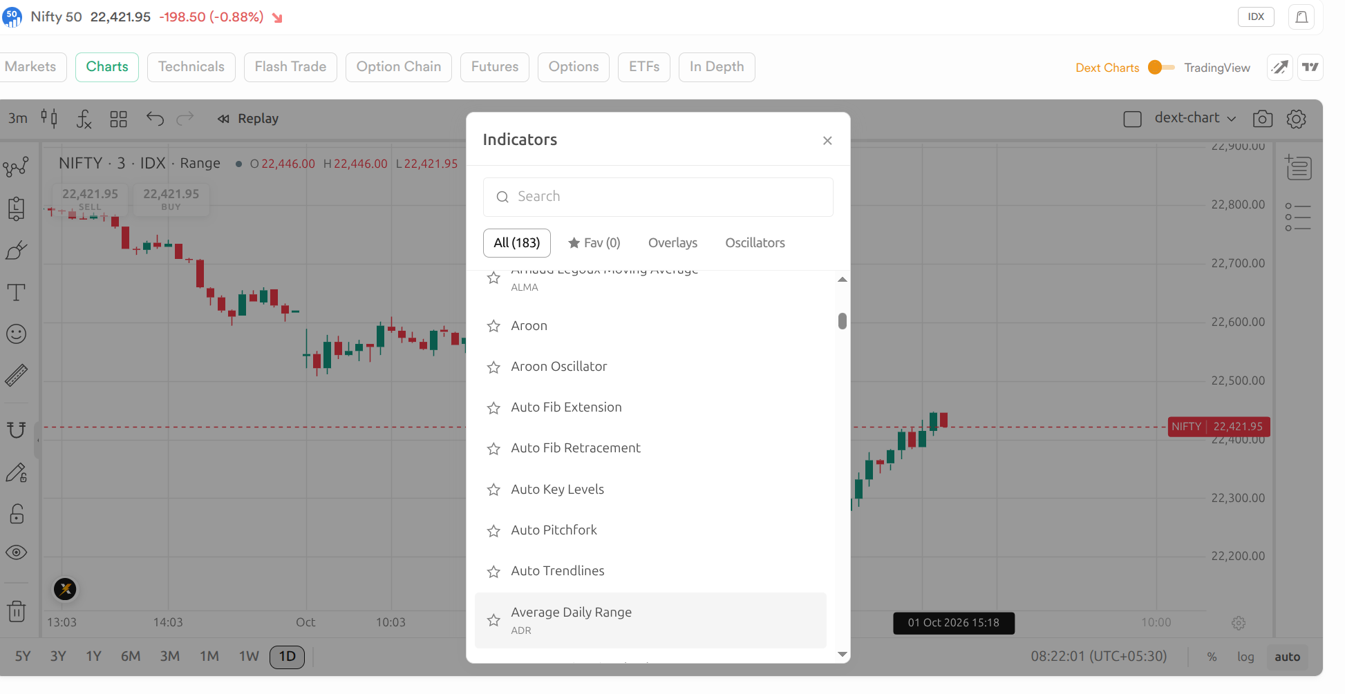Enable auto scale on price axis
The width and height of the screenshot is (1345, 694).
tap(1287, 657)
